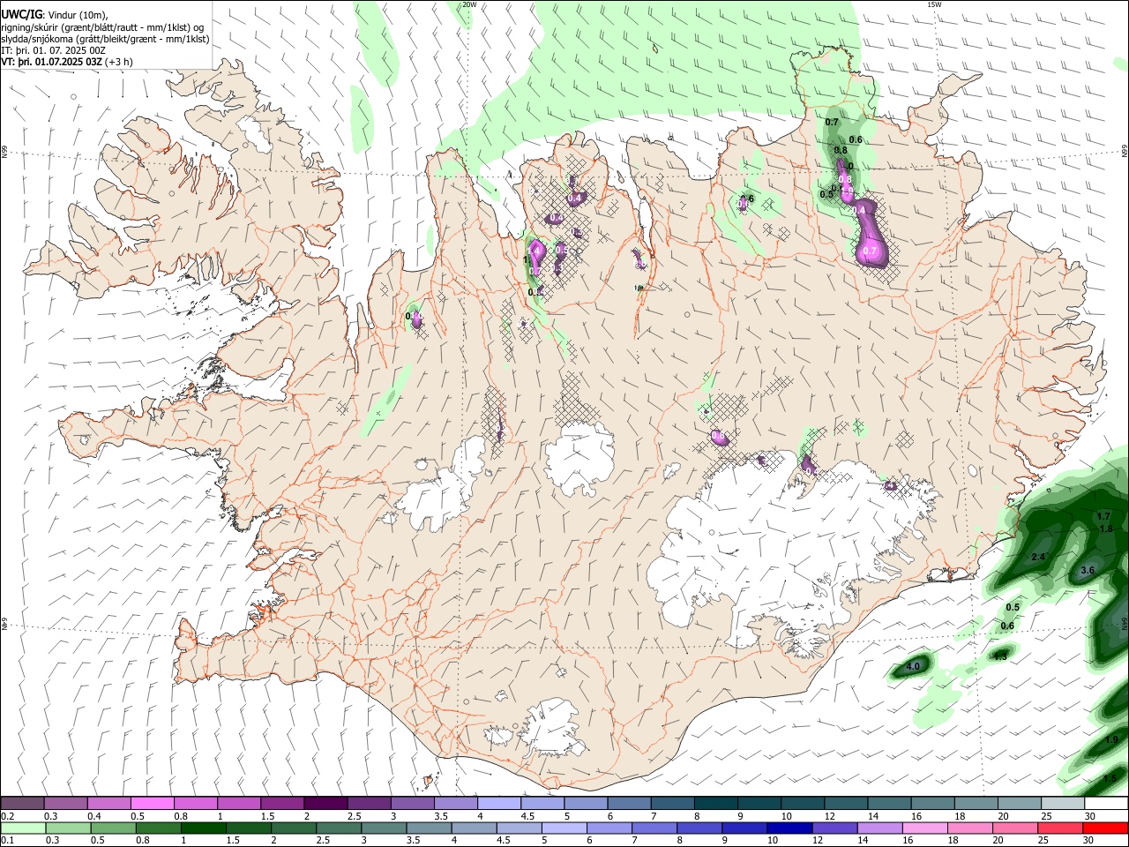Click the 0.5 value offshore in southeast
The image size is (1129, 847).
(x=1013, y=607)
